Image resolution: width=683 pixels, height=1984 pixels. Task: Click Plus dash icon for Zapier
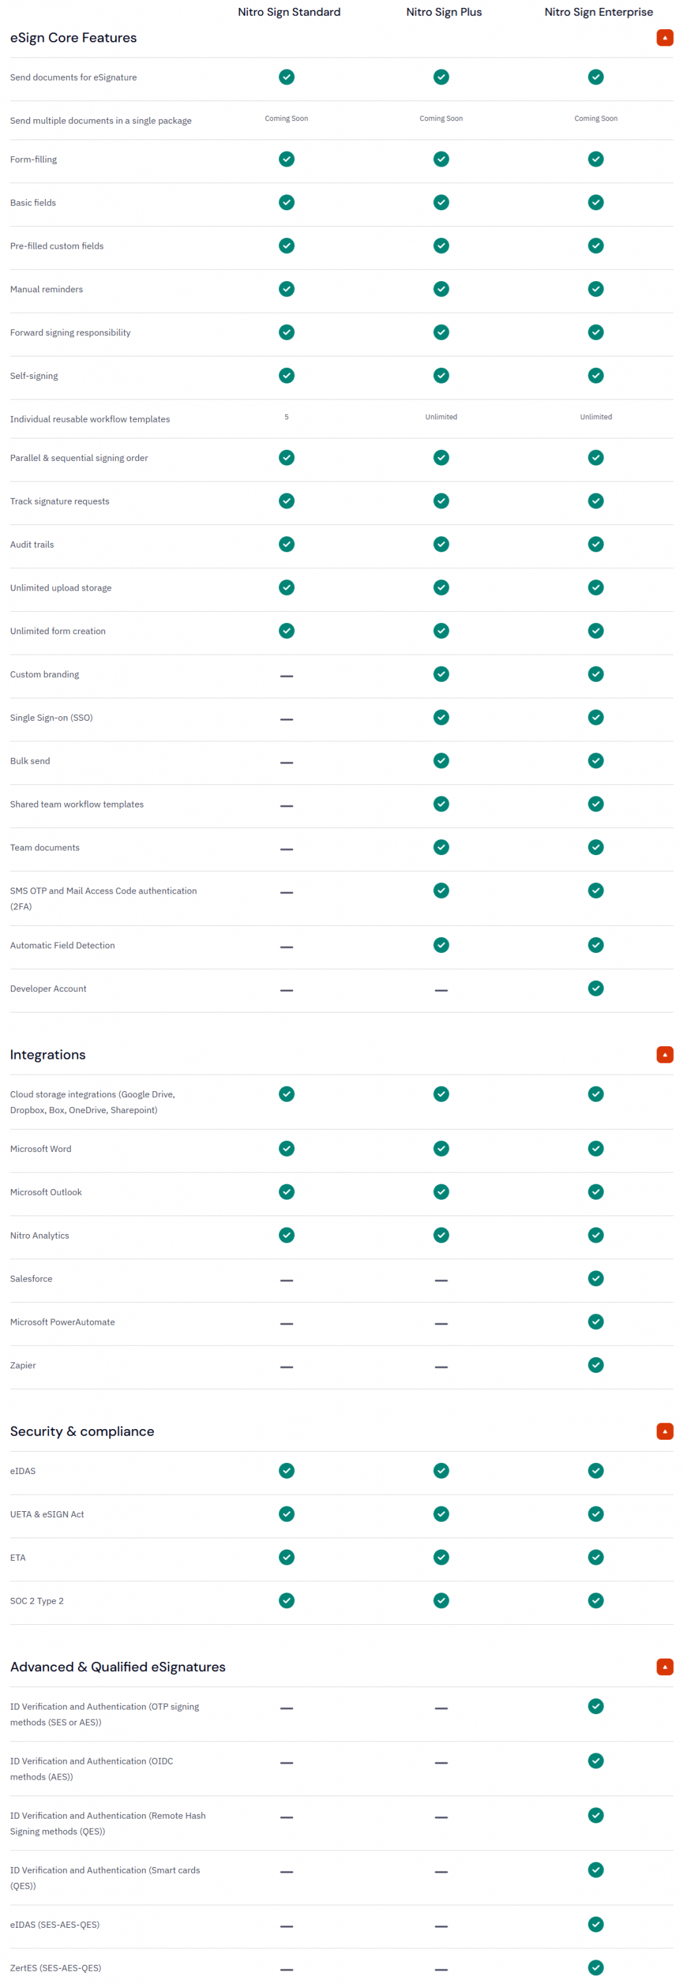point(441,1367)
